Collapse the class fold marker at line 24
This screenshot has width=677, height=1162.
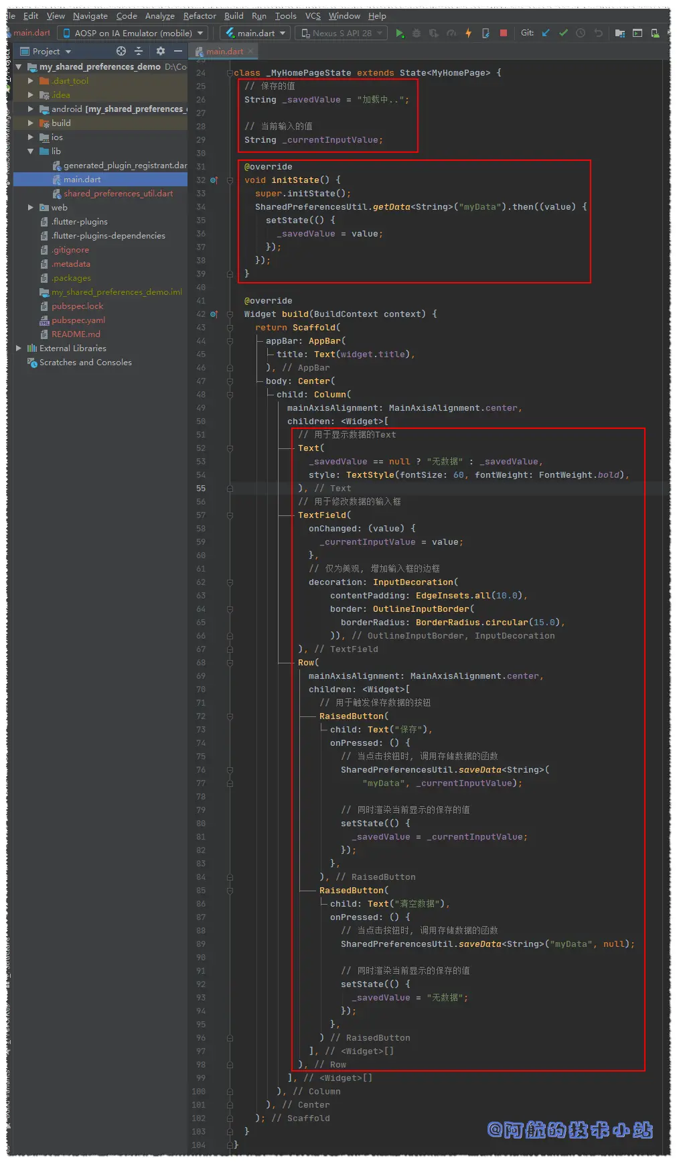(x=229, y=73)
